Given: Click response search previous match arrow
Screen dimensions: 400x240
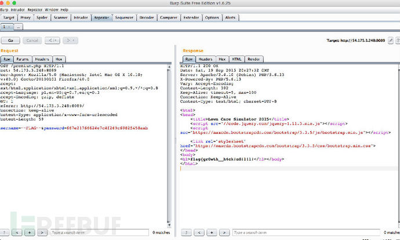Looking at the screenshot, I should click(199, 232).
